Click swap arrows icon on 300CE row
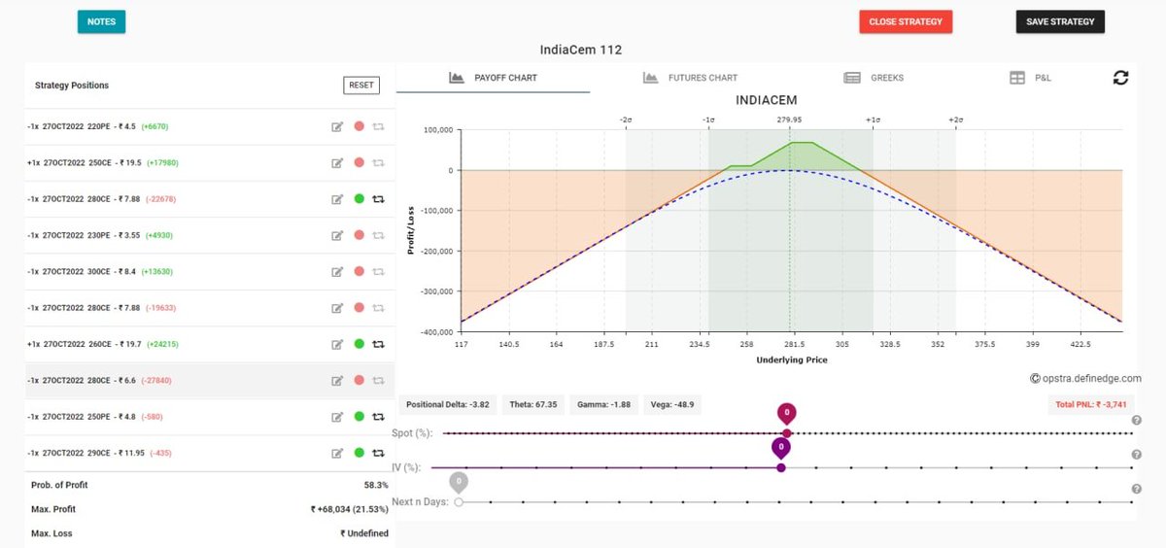 point(378,271)
